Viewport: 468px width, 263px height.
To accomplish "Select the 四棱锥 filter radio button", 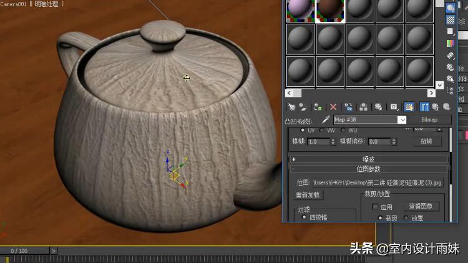I will [x=304, y=217].
